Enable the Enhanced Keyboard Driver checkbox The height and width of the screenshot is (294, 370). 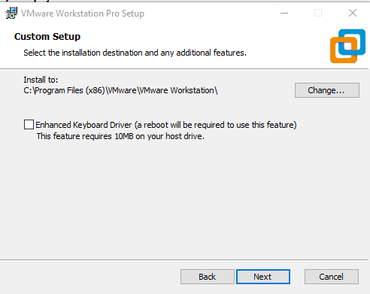[x=29, y=125]
